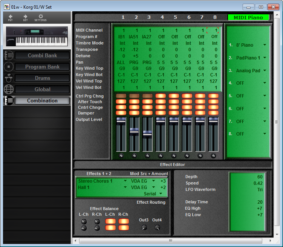283x247 pixels.
Task: Click upper R-Ch effect balance knob
Action: (97, 221)
